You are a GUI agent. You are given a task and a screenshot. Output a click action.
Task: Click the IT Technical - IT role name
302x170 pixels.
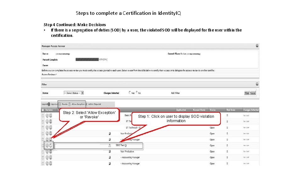click(133, 127)
